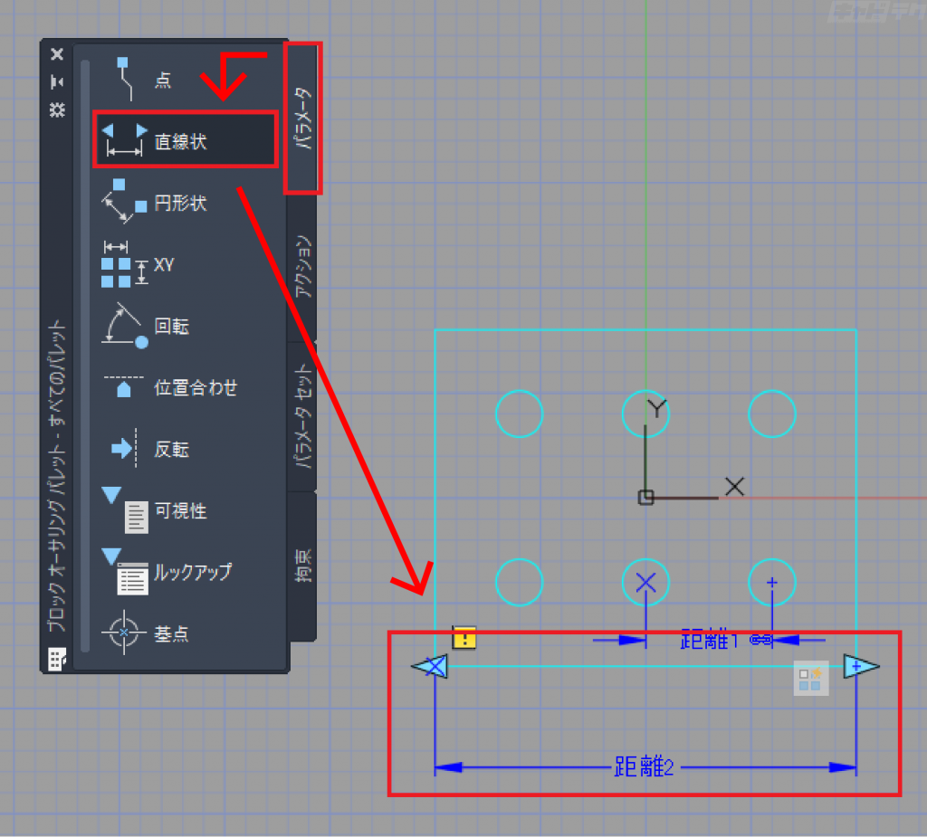The height and width of the screenshot is (837, 927).
Task: Open the palette properties gear menu
Action: (57, 109)
